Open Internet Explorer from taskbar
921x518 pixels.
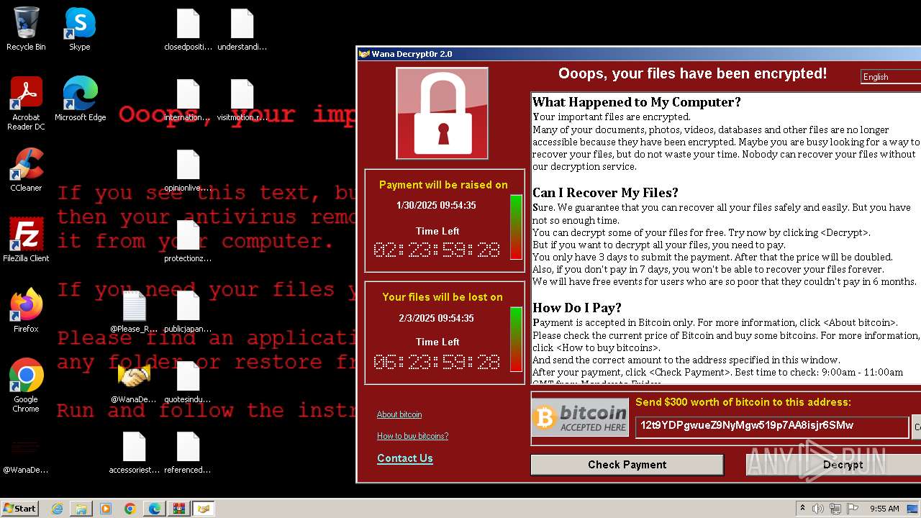coord(58,509)
